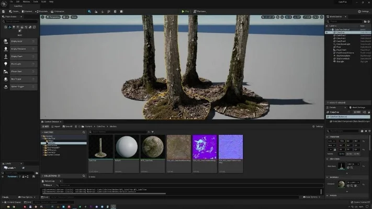Click the Player Start flag icon
The width and height of the screenshot is (372, 209).
point(6,72)
